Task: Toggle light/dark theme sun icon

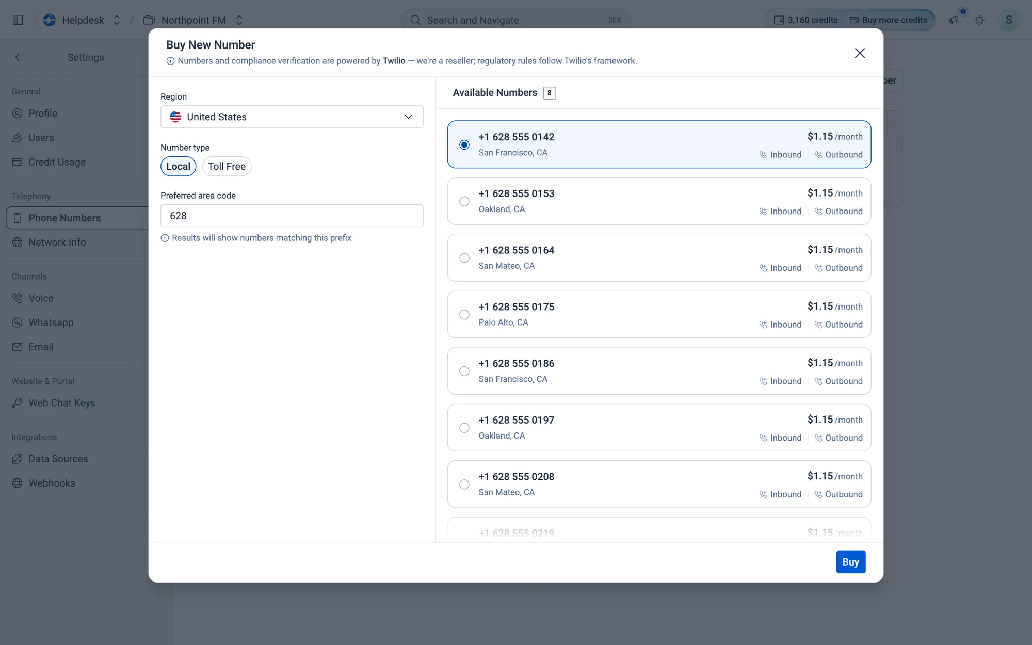Action: (x=980, y=20)
